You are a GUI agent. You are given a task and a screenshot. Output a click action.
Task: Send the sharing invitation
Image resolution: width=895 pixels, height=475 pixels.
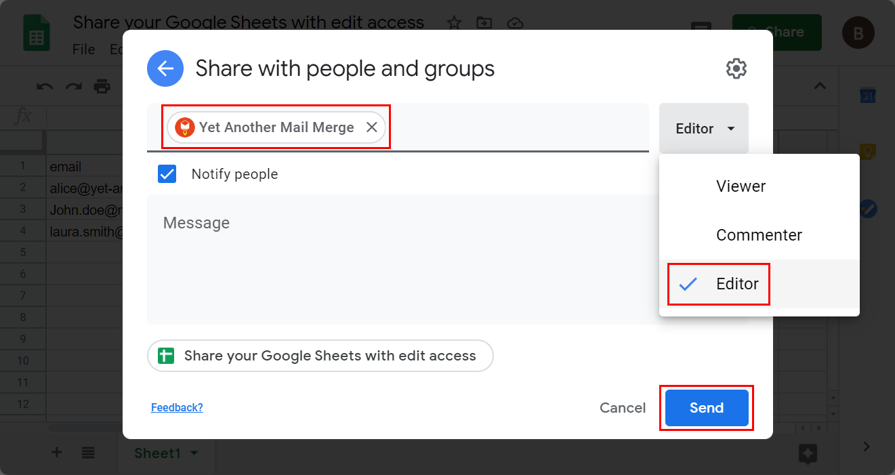tap(706, 408)
